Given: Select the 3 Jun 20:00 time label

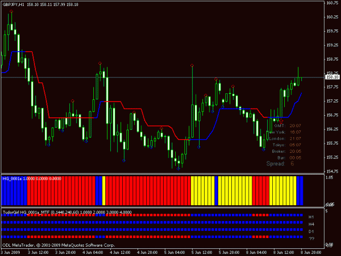Looking at the screenshot, I should pyautogui.click(x=65, y=253).
